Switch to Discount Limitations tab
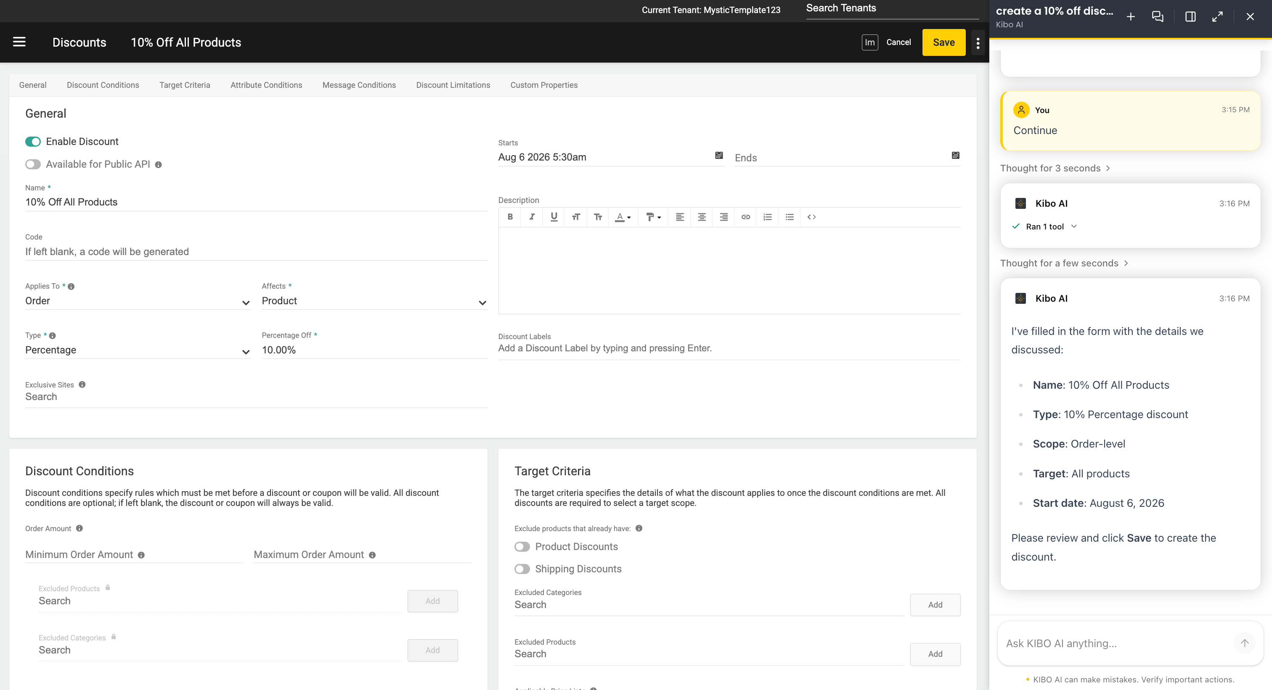Image resolution: width=1272 pixels, height=690 pixels. [453, 85]
